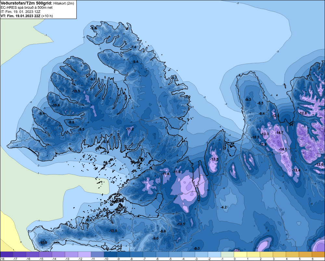Click the -11.4 temperature label

click(166, 174)
